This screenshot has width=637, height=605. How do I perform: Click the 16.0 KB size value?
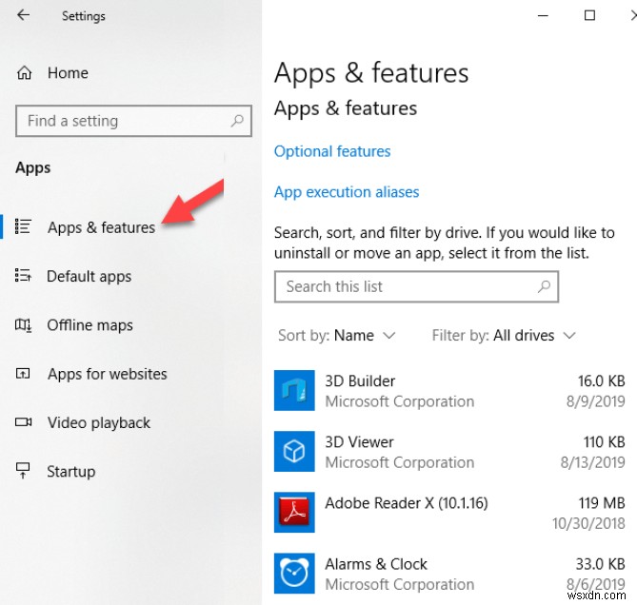pos(601,381)
